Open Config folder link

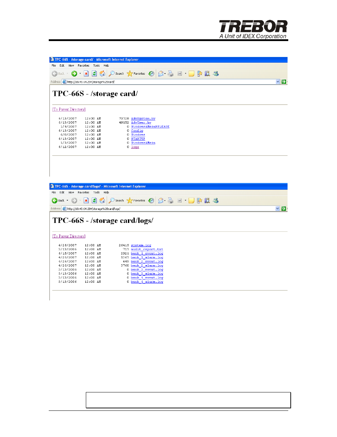click(137, 131)
